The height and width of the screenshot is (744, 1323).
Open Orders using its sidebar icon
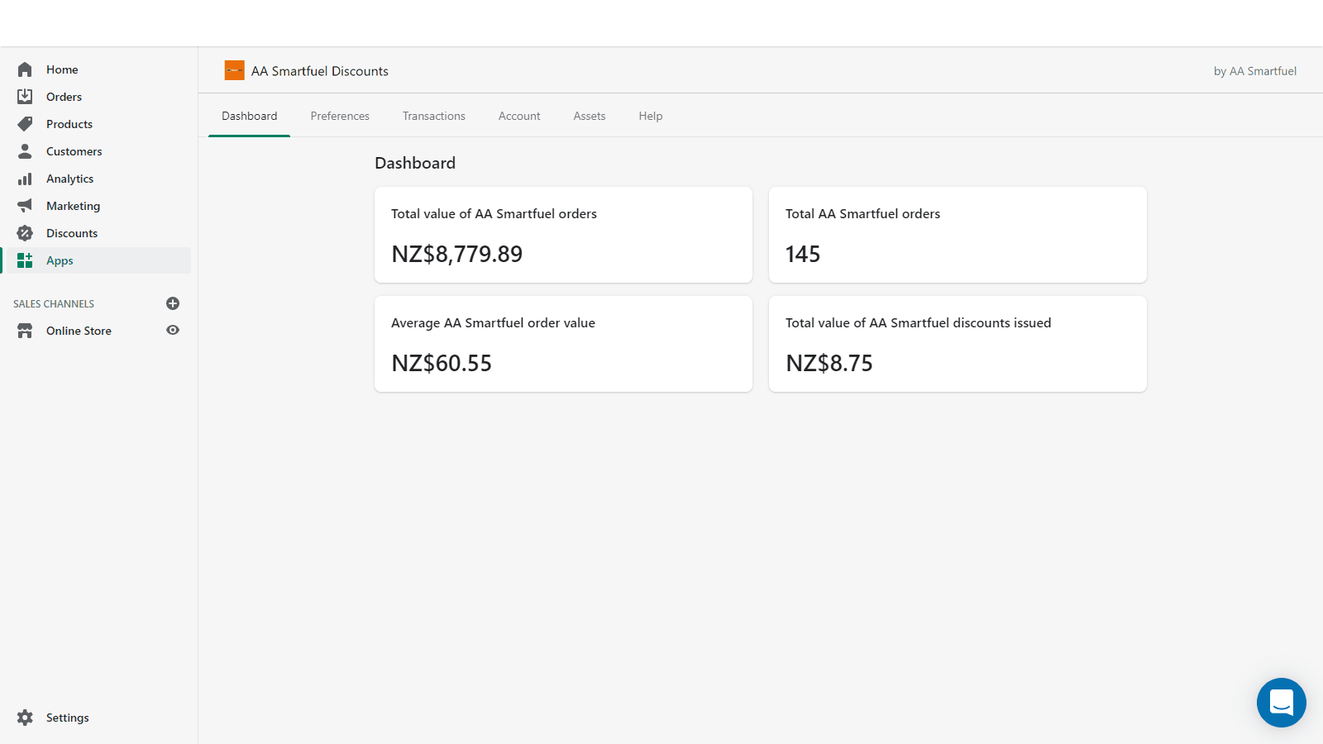coord(25,96)
